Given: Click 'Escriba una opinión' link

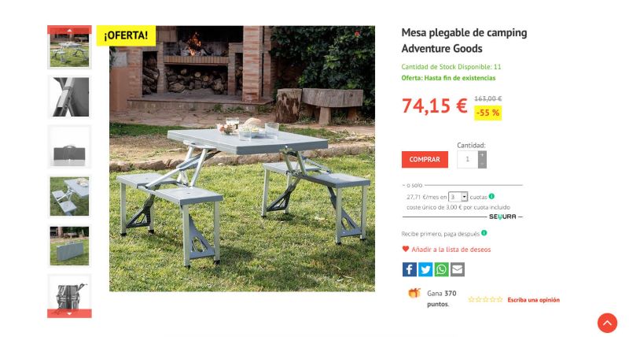Looking at the screenshot, I should (x=533, y=300).
